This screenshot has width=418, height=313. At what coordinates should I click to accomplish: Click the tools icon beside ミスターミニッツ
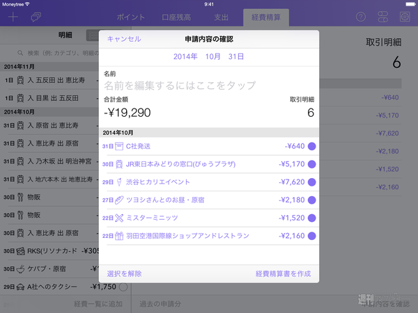[x=119, y=218]
